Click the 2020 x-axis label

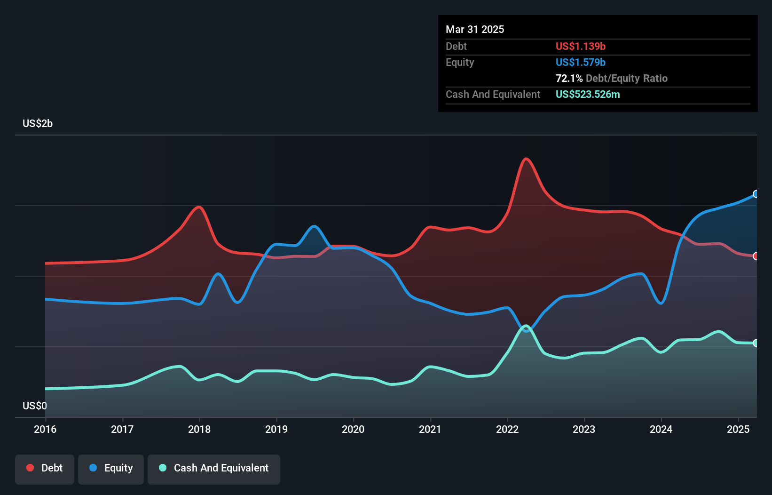(353, 429)
